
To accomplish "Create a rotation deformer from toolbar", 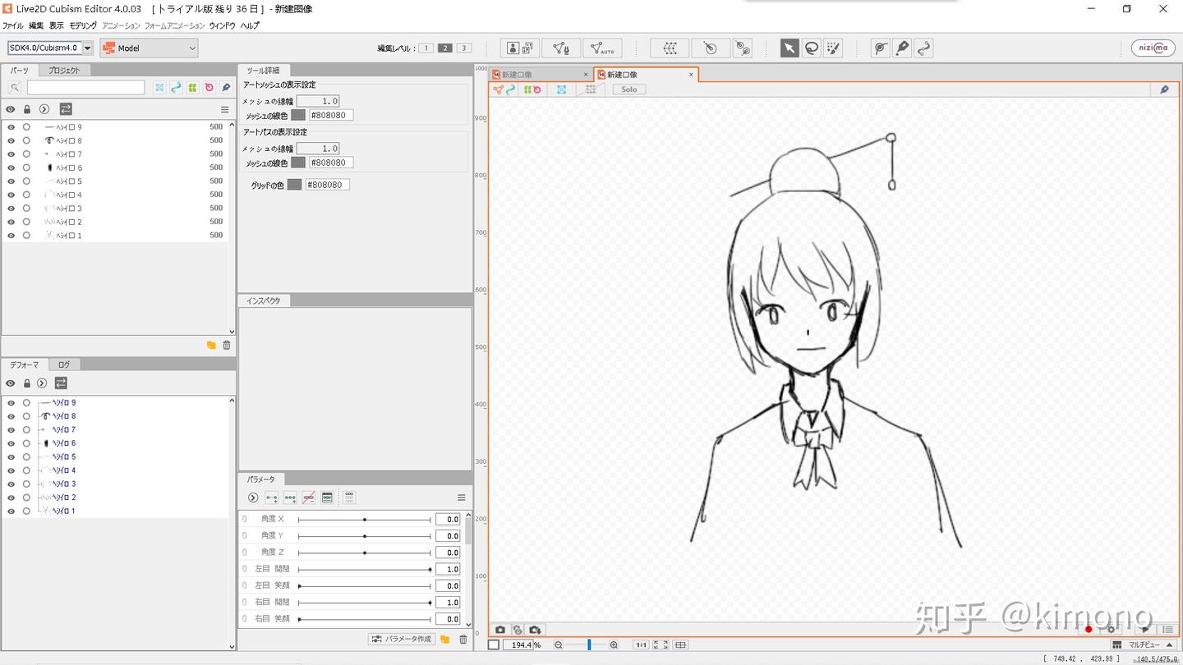I will click(711, 48).
